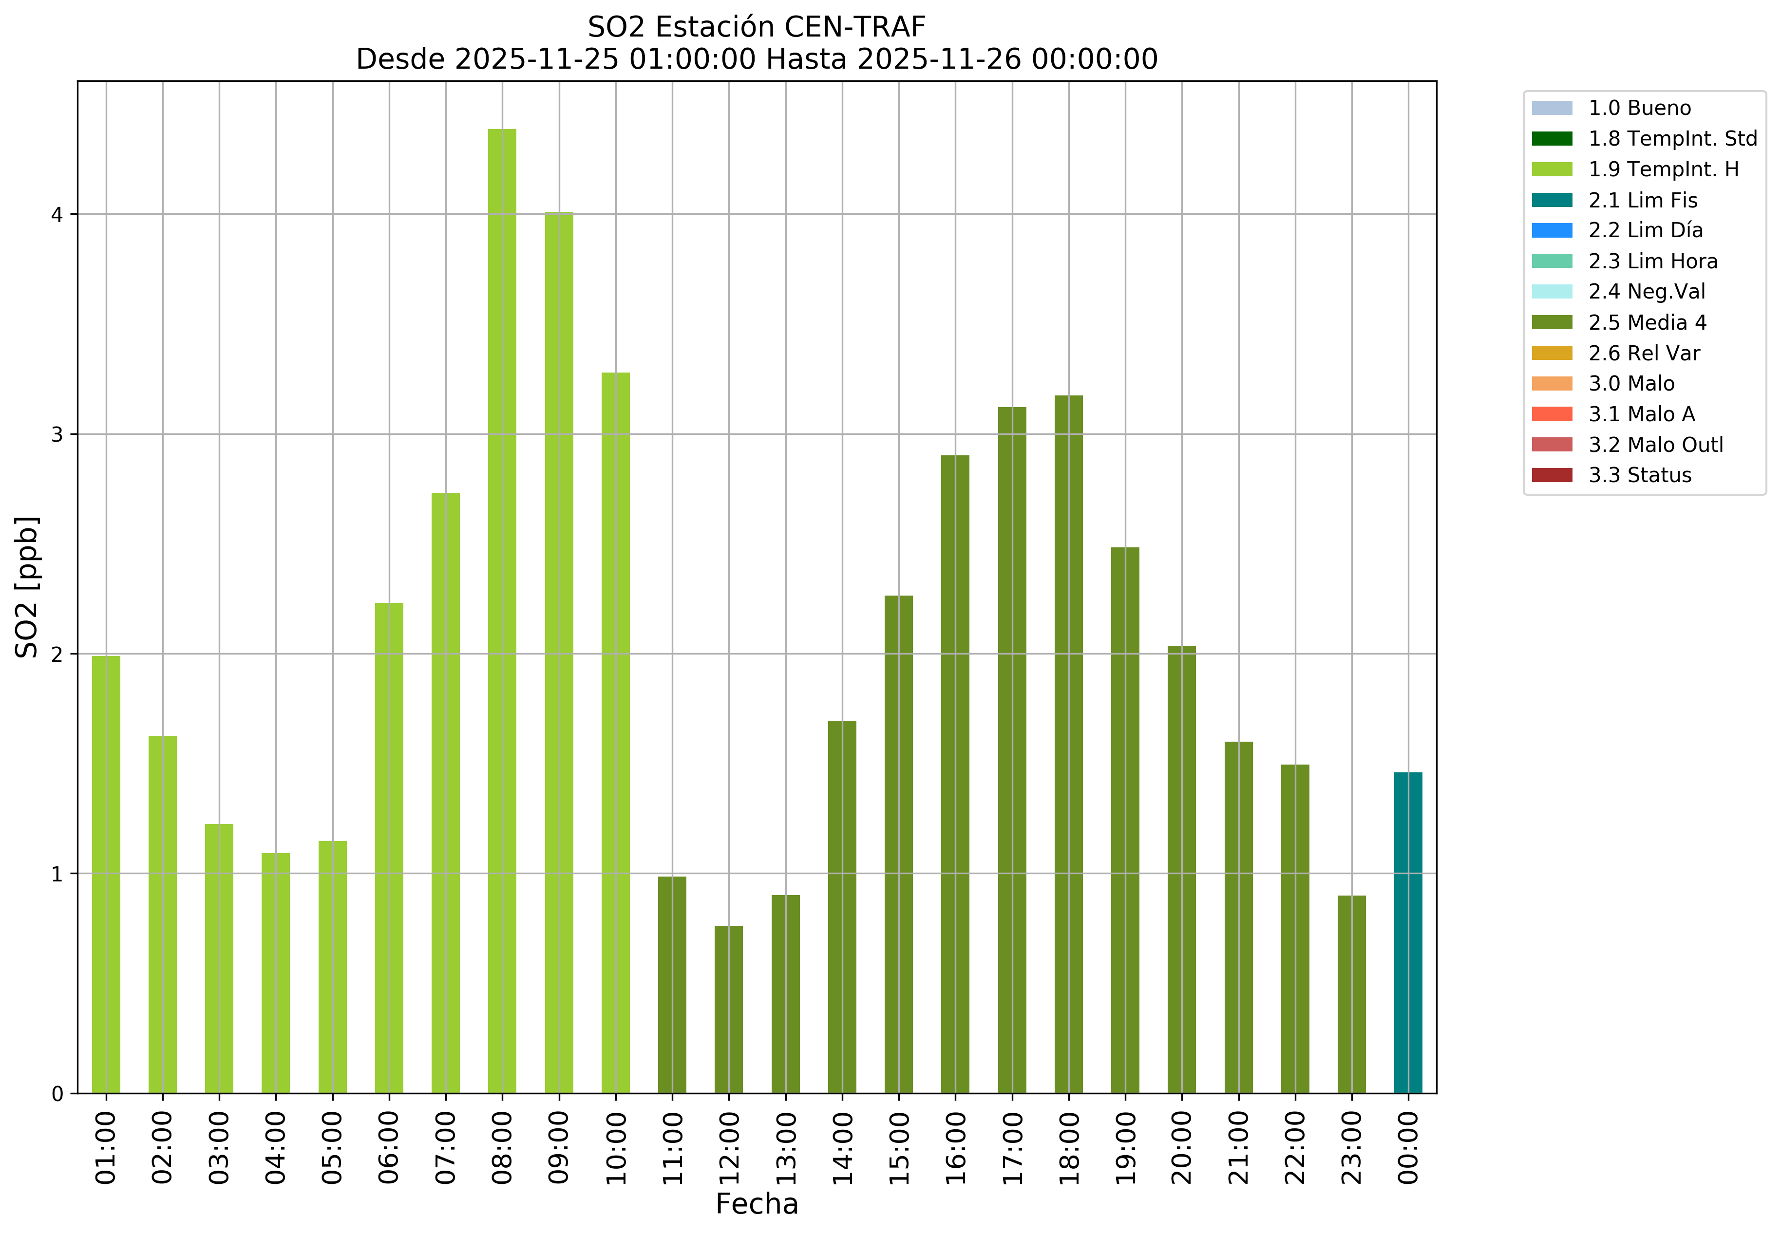
Task: Click the 09:00 bar
Action: 558,652
